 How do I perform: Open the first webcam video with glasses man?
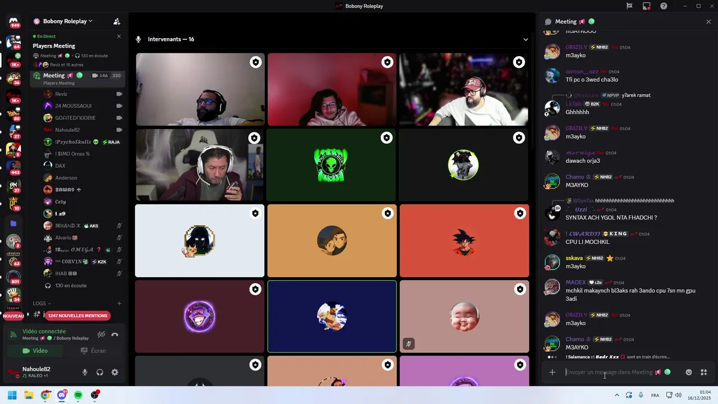click(x=200, y=89)
